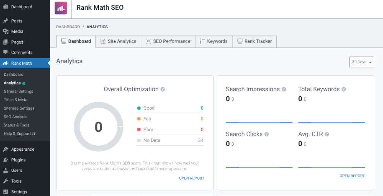Viewport: 383px width, 196px height.
Task: Click the Search Clicks trend line
Action: (x=259, y=168)
